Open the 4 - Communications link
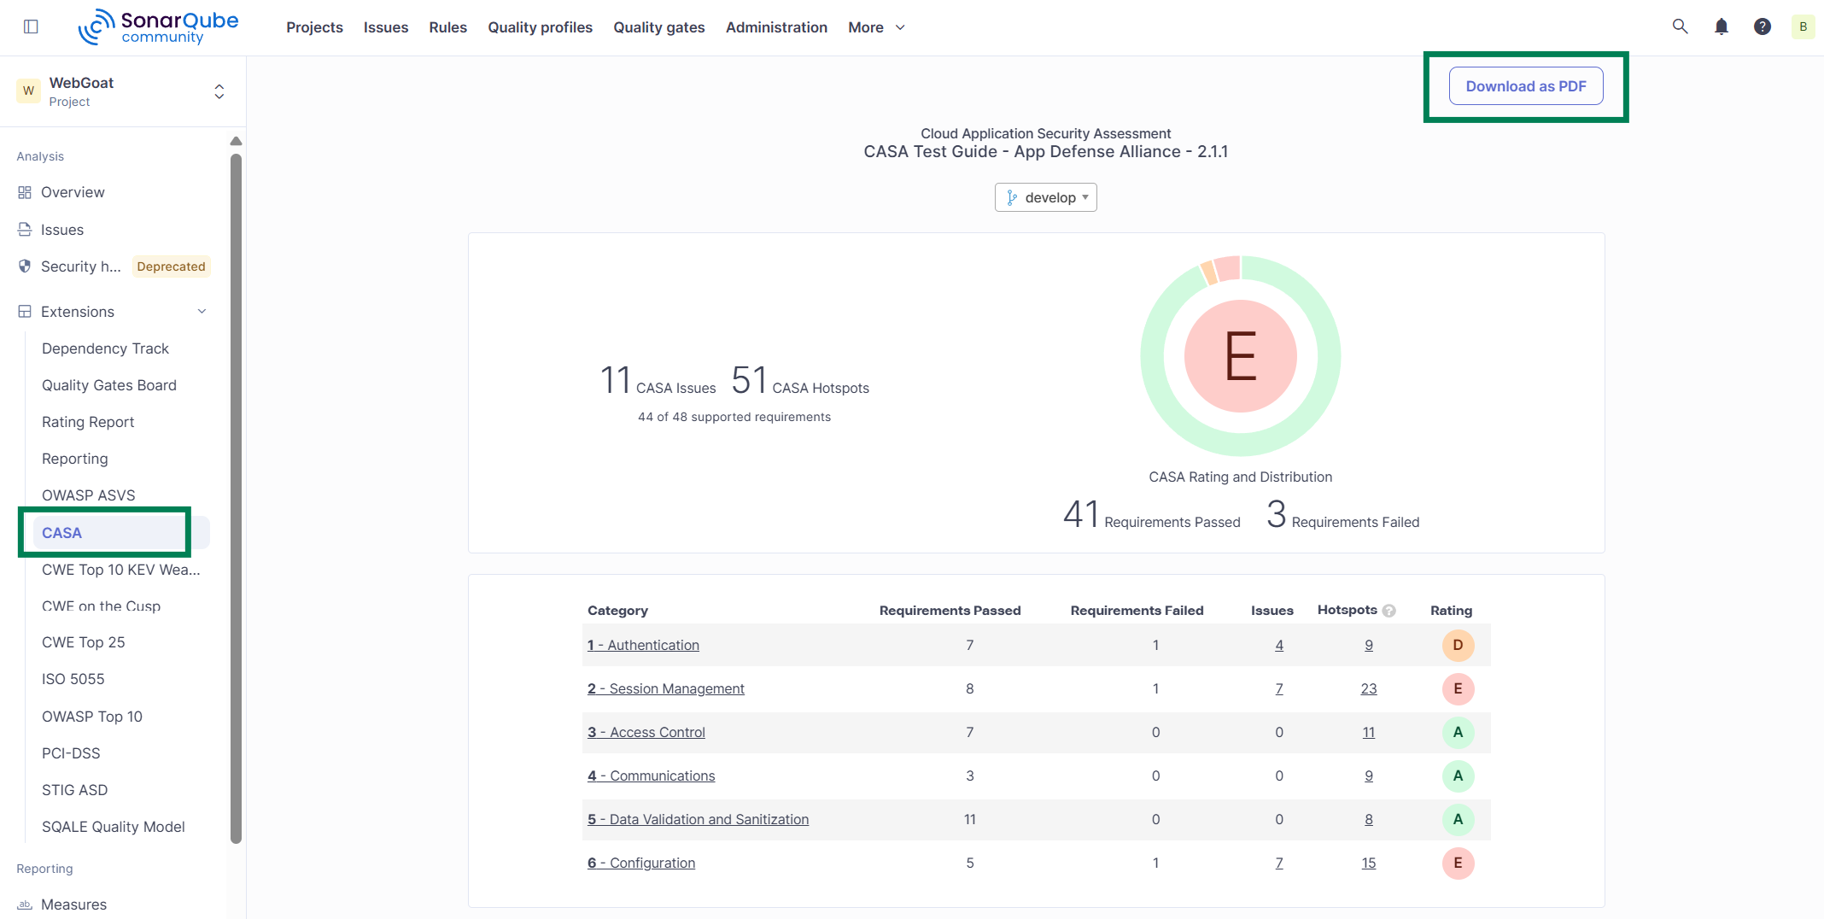 (x=652, y=776)
